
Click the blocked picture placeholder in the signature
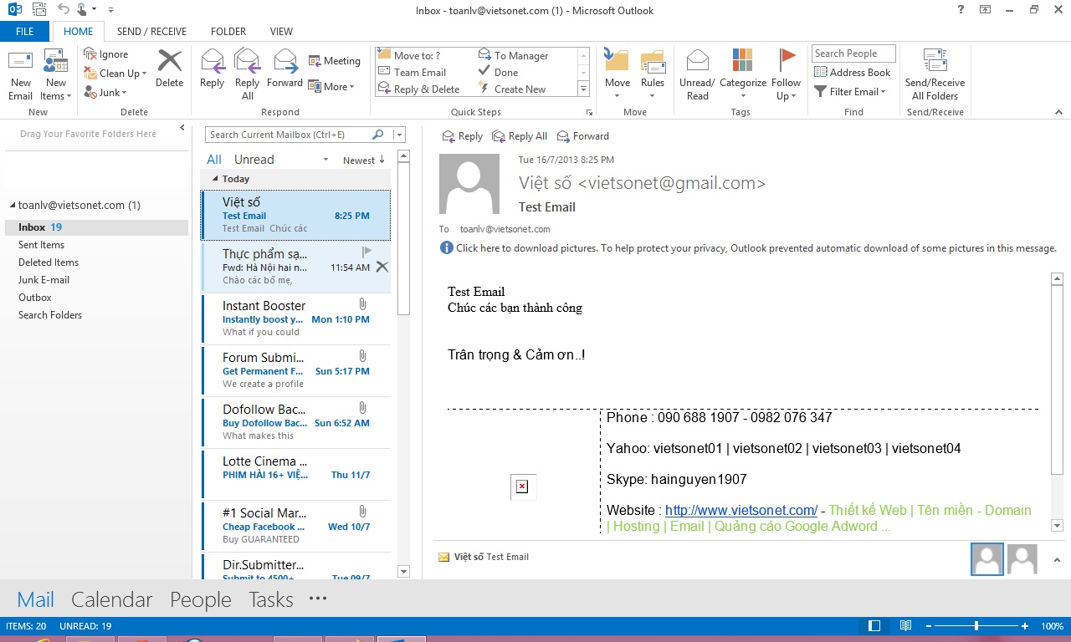(x=522, y=487)
